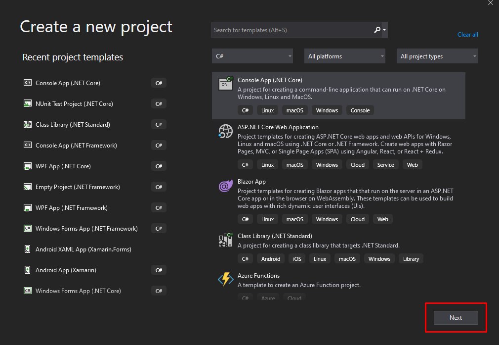499x345 pixels.
Task: Open the All project types dropdown
Action: [437, 56]
